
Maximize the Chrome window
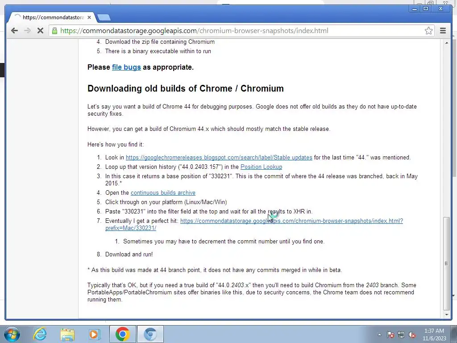[426, 9]
